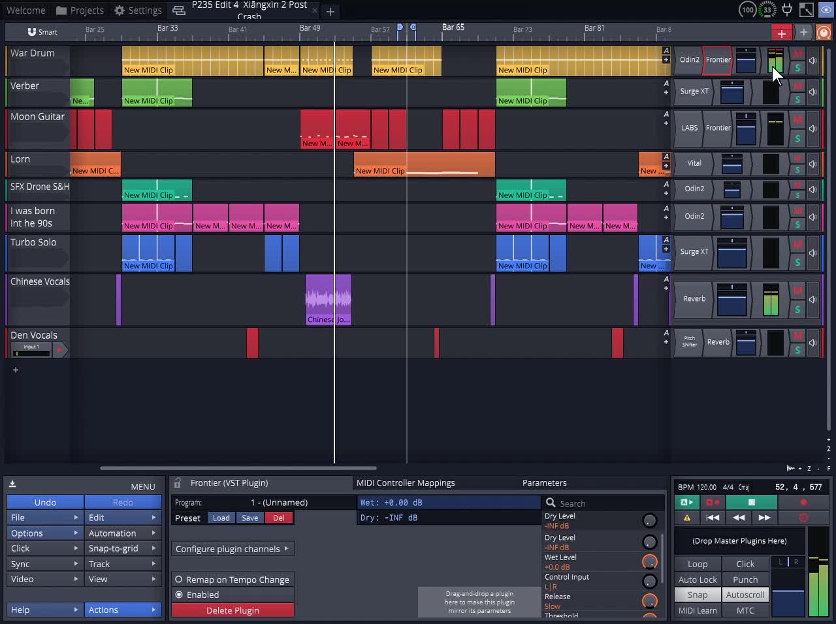Click the lock icon beside Frontier title

click(177, 483)
